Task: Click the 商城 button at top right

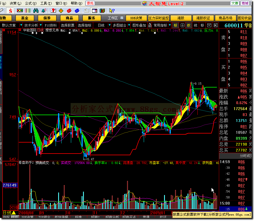Action: [x=245, y=3]
